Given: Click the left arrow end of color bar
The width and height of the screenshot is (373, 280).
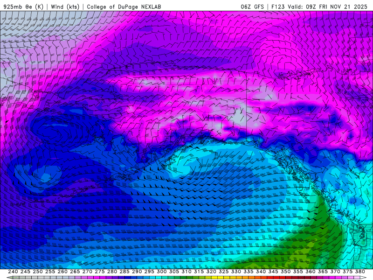Looking at the screenshot, I should (9, 278).
